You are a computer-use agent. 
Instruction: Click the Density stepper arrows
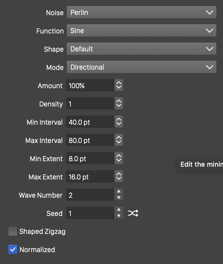pyautogui.click(x=119, y=104)
